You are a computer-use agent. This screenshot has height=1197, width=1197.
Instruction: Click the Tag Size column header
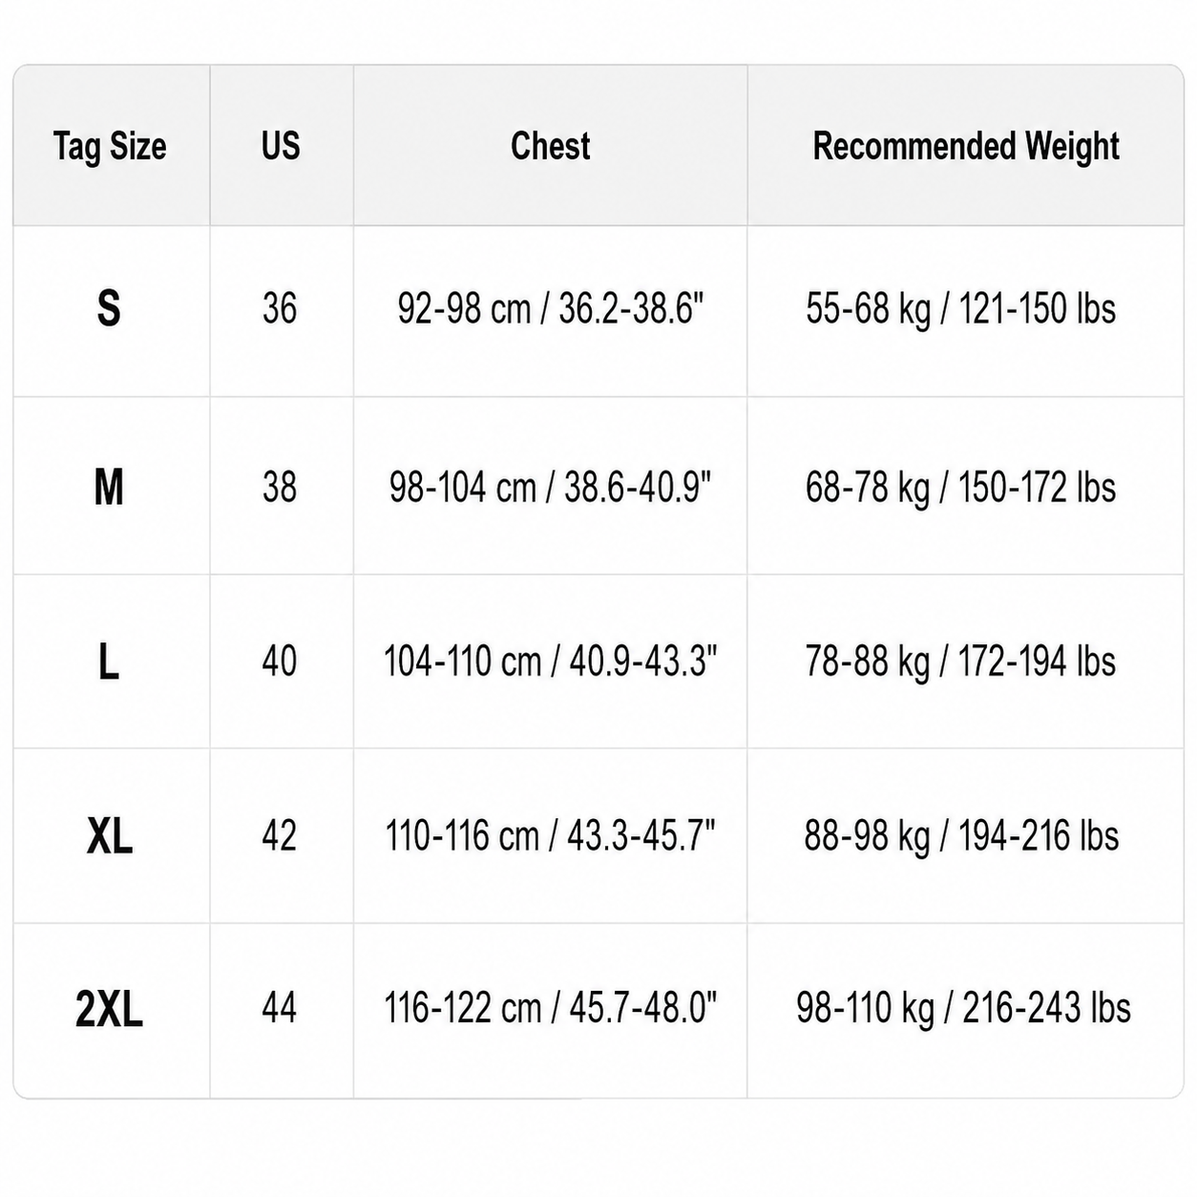110,146
